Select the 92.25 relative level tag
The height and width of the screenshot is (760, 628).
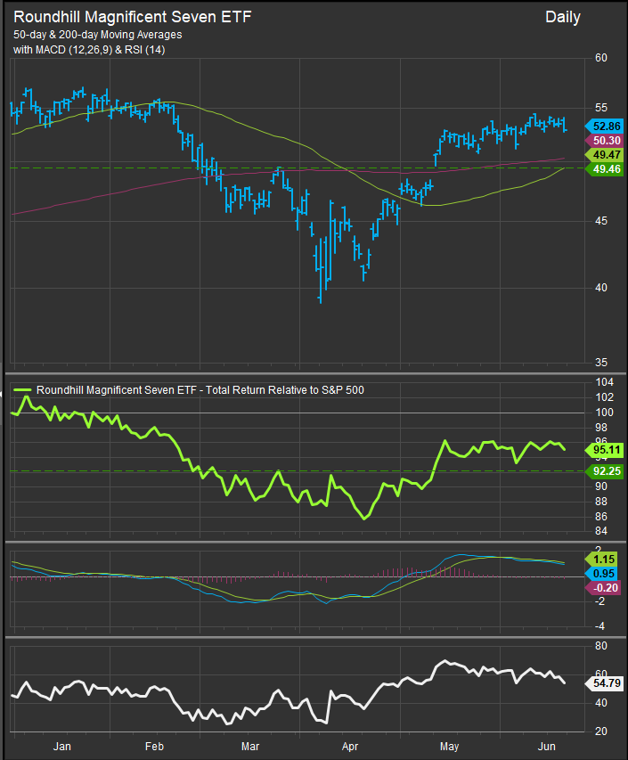(x=604, y=471)
